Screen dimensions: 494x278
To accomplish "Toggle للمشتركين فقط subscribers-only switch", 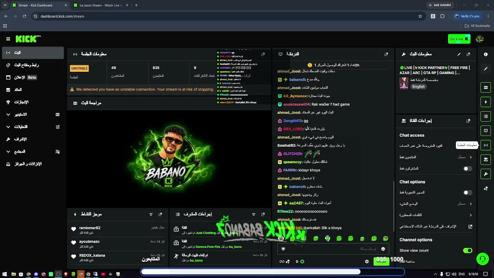I will [x=467, y=169].
